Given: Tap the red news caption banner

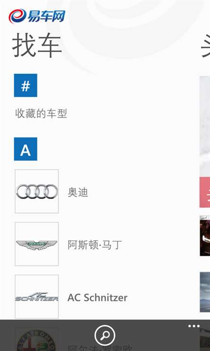Looking at the screenshot, I should 205,192.
